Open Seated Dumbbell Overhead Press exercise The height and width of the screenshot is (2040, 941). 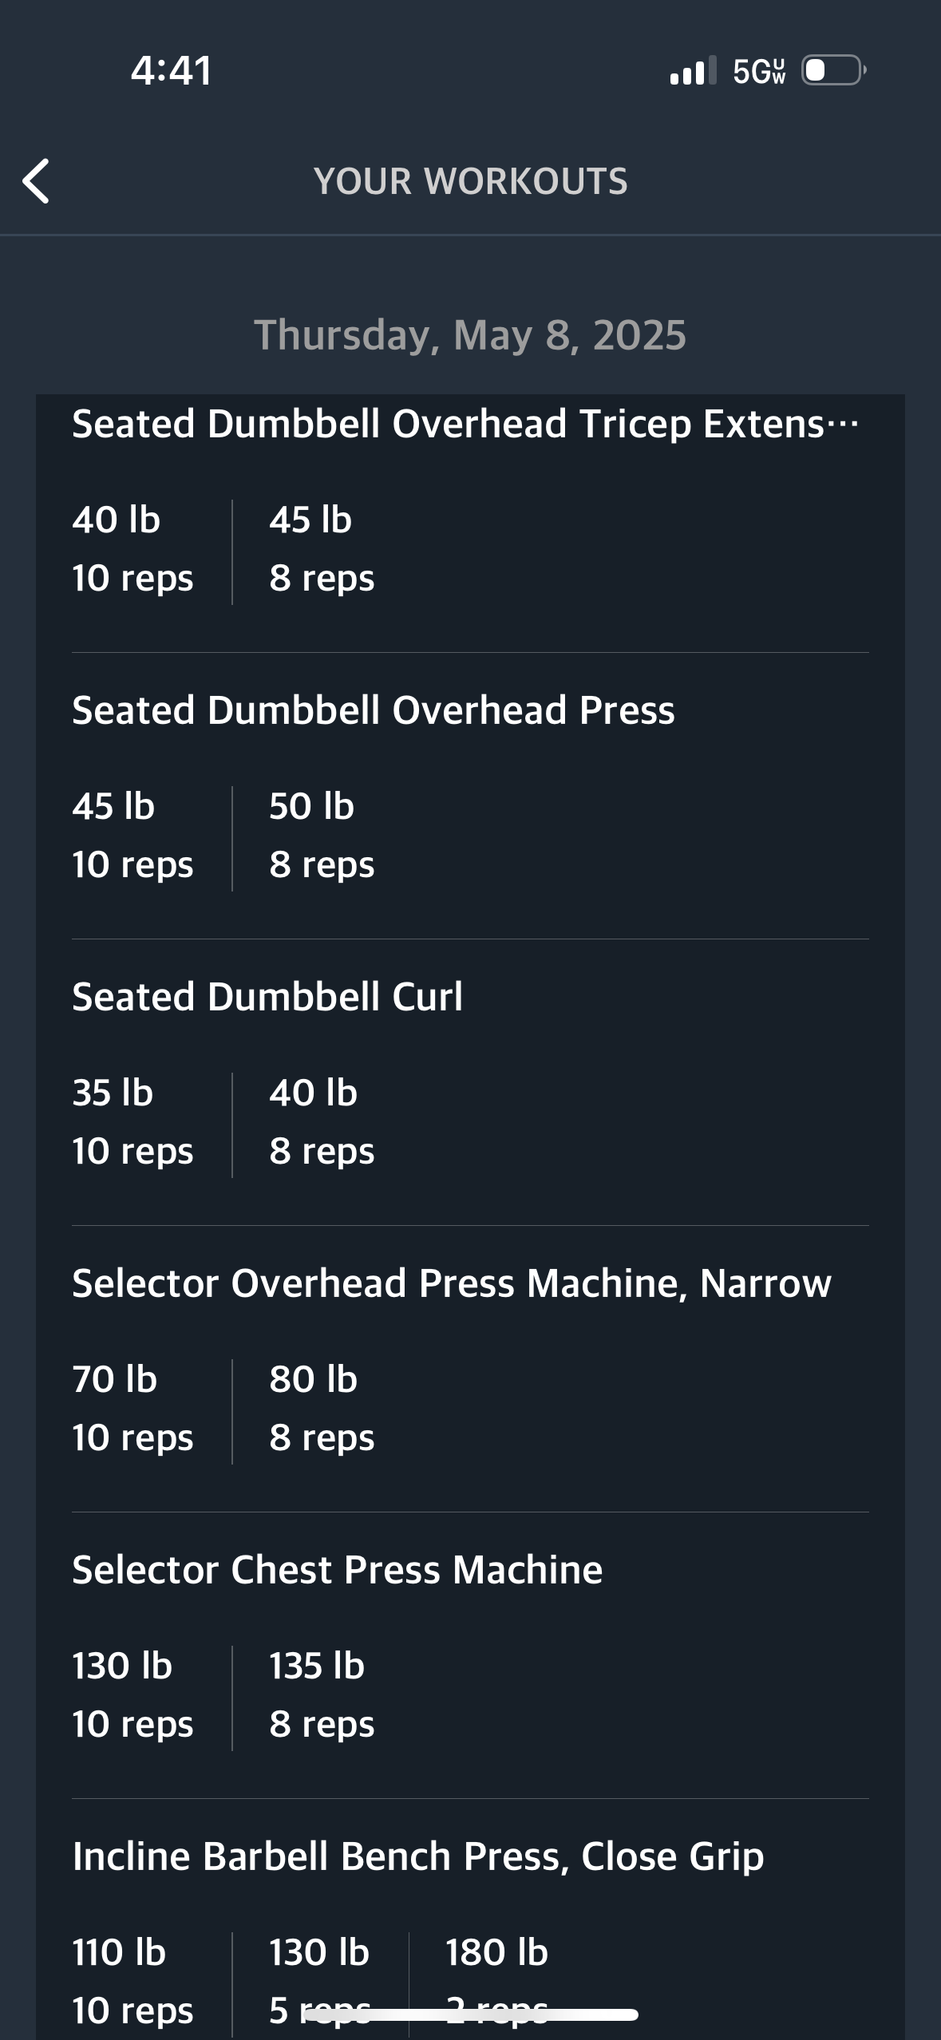coord(374,710)
